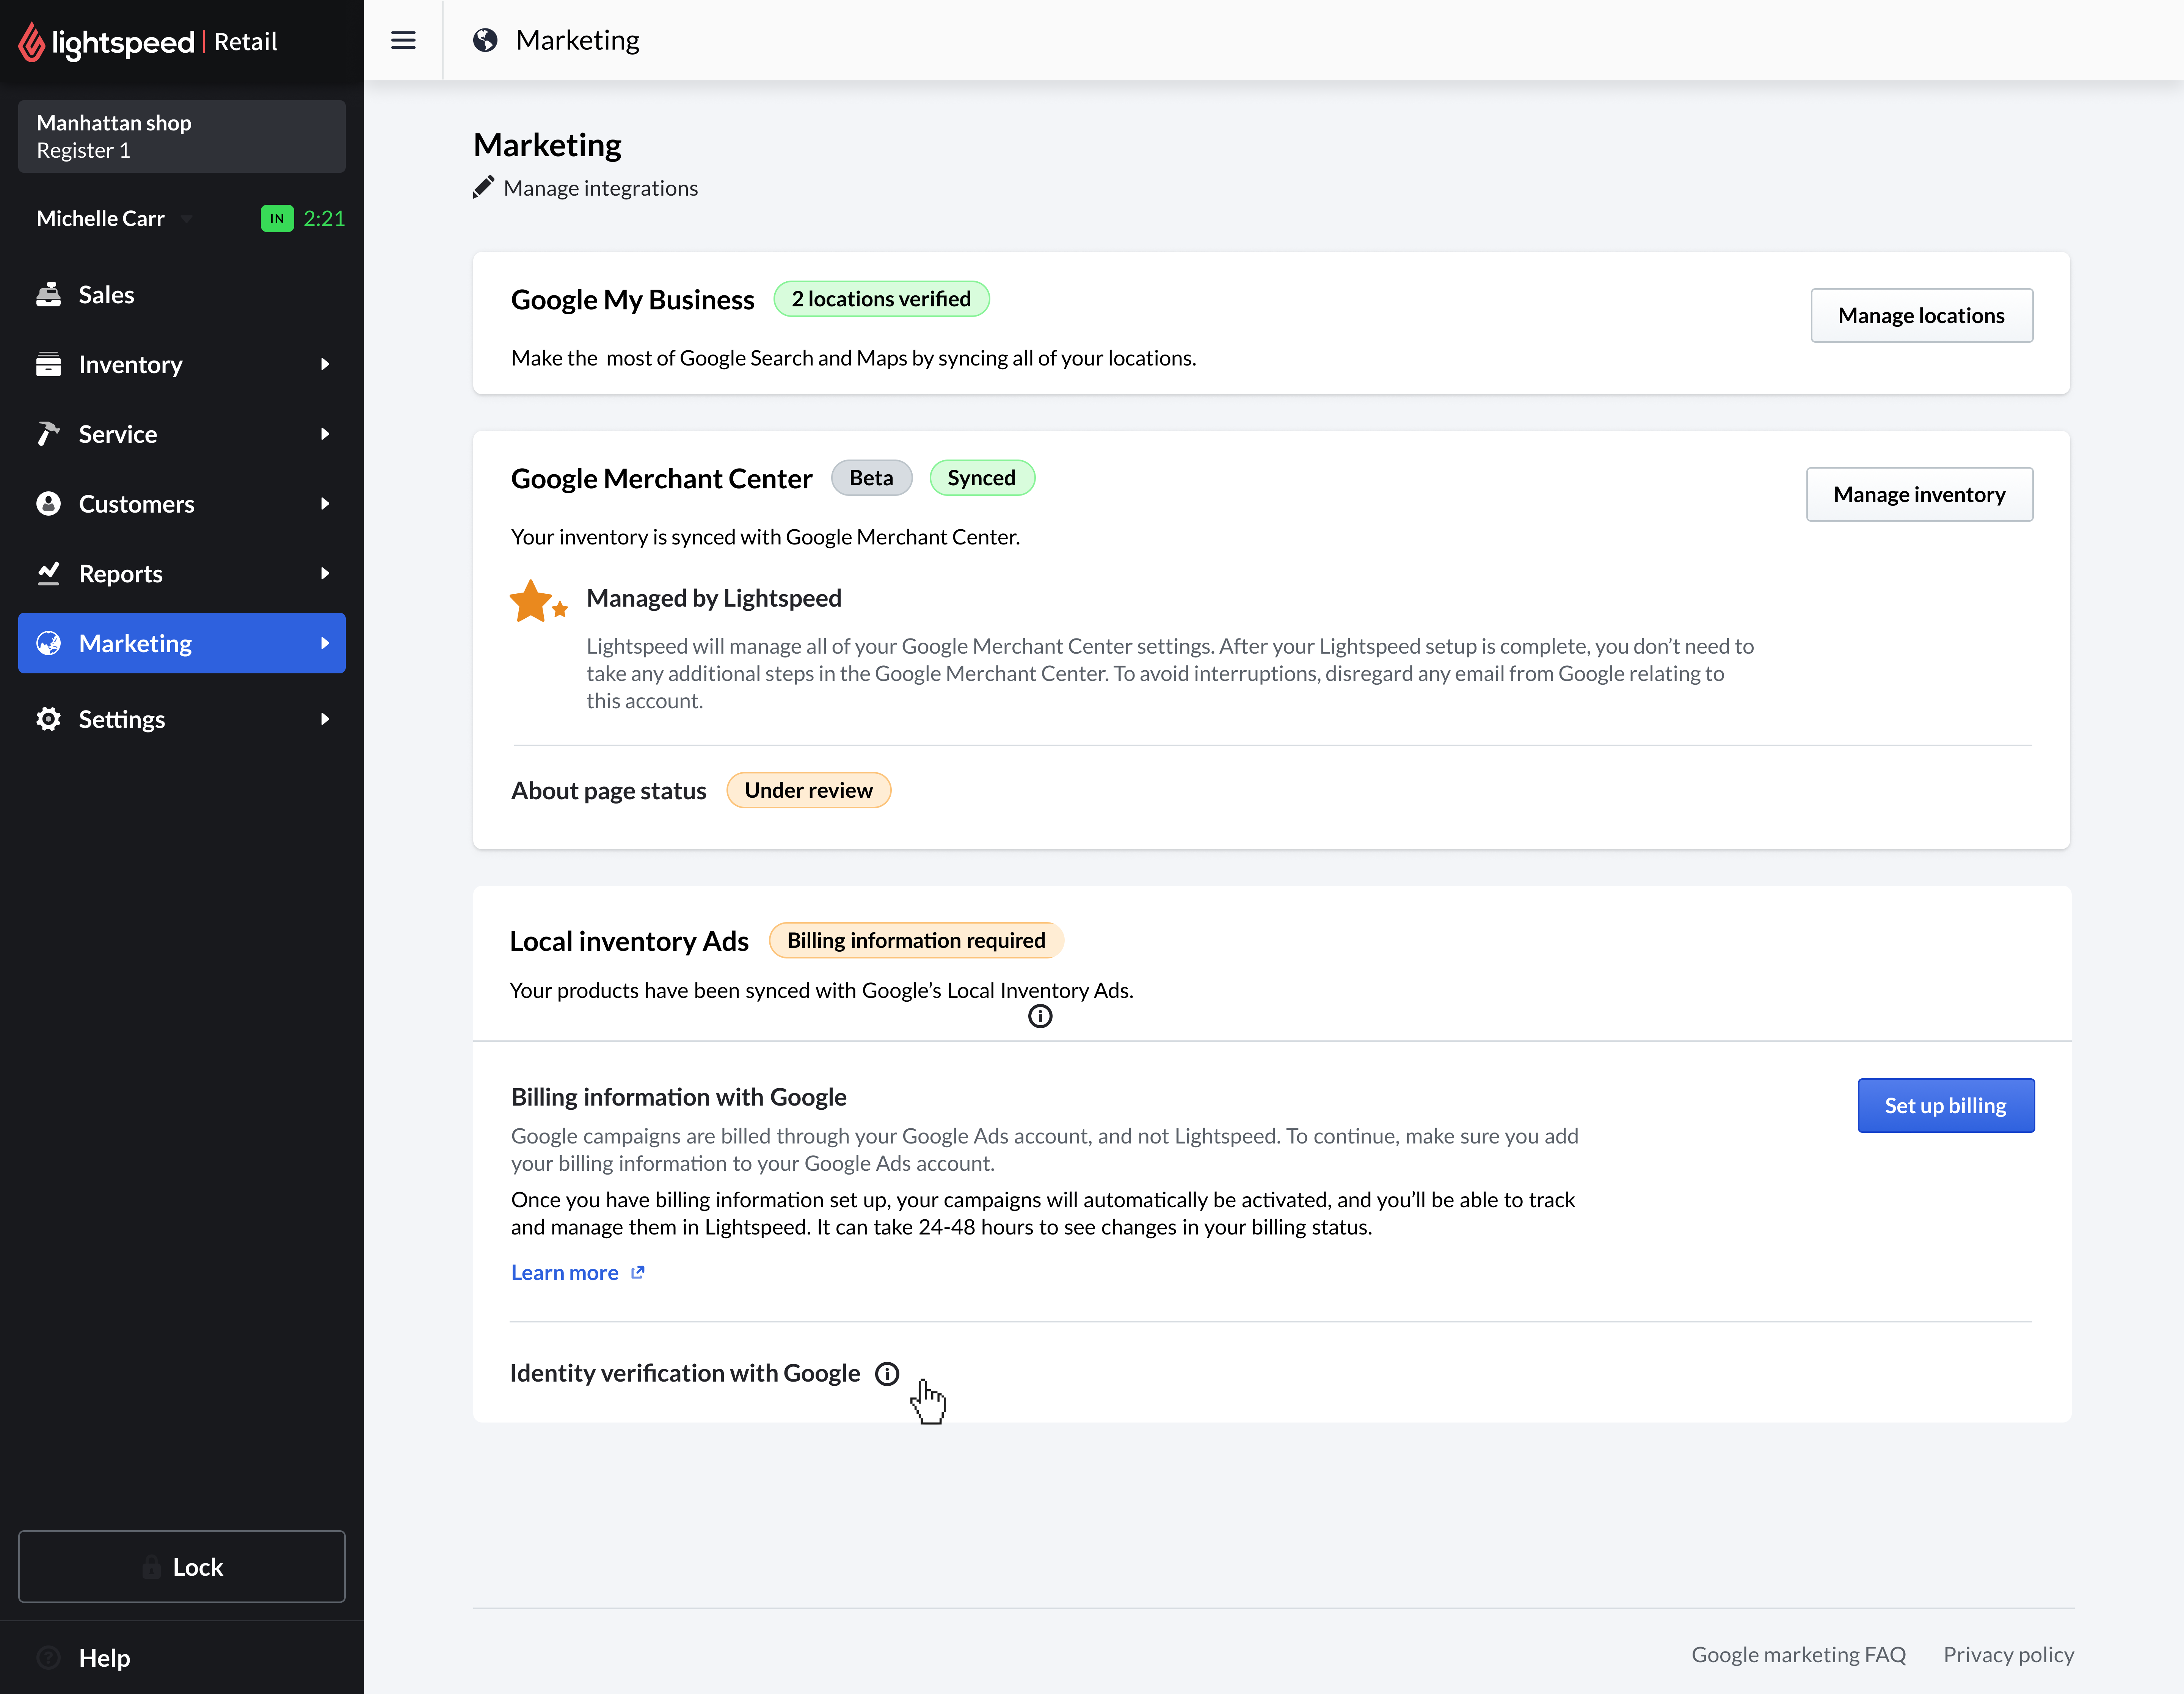Screen dimensions: 2184x1694
Task: Click the globe icon in header
Action: pyautogui.click(x=485, y=40)
